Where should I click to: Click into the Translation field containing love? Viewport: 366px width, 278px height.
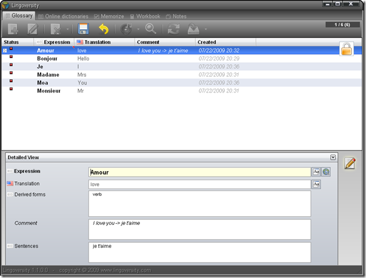coord(199,184)
